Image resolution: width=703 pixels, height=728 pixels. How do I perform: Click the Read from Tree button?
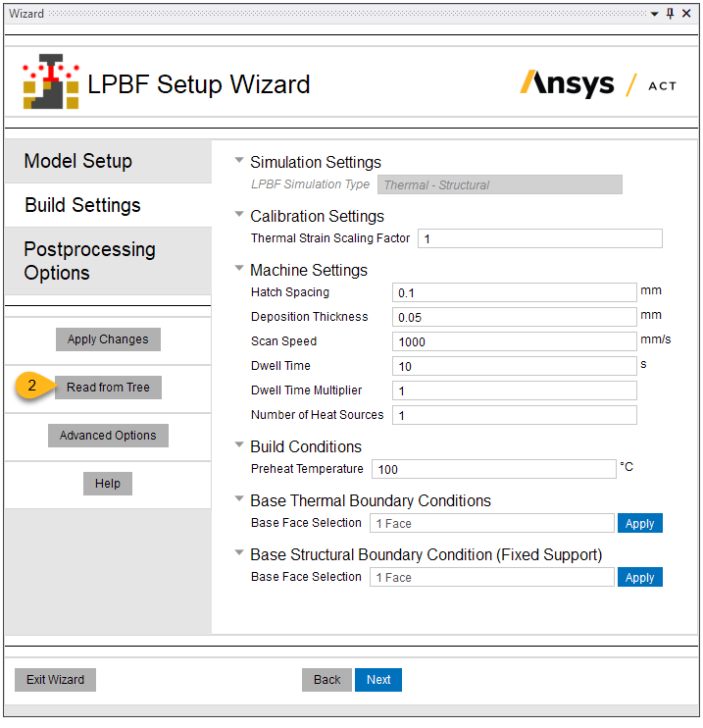[108, 388]
